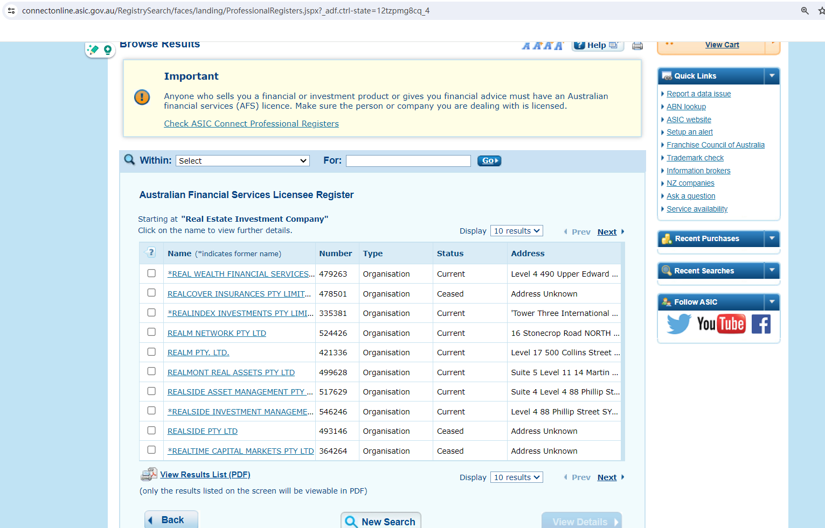Click the New Search button

coord(381,522)
